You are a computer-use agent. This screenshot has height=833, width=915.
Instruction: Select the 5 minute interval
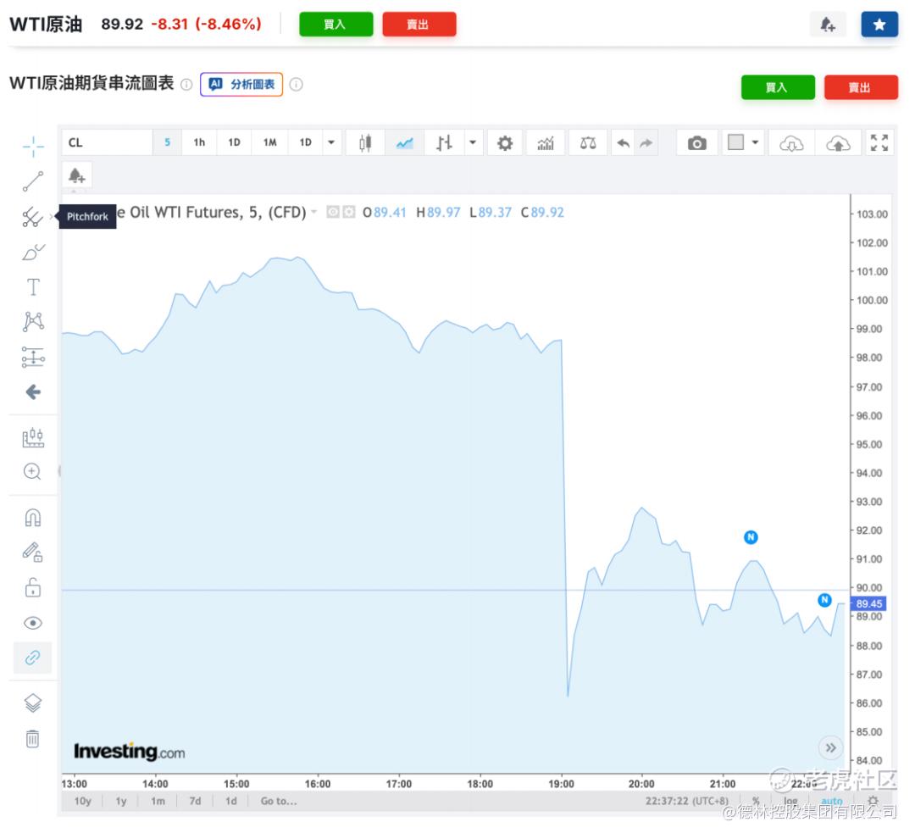click(x=168, y=142)
